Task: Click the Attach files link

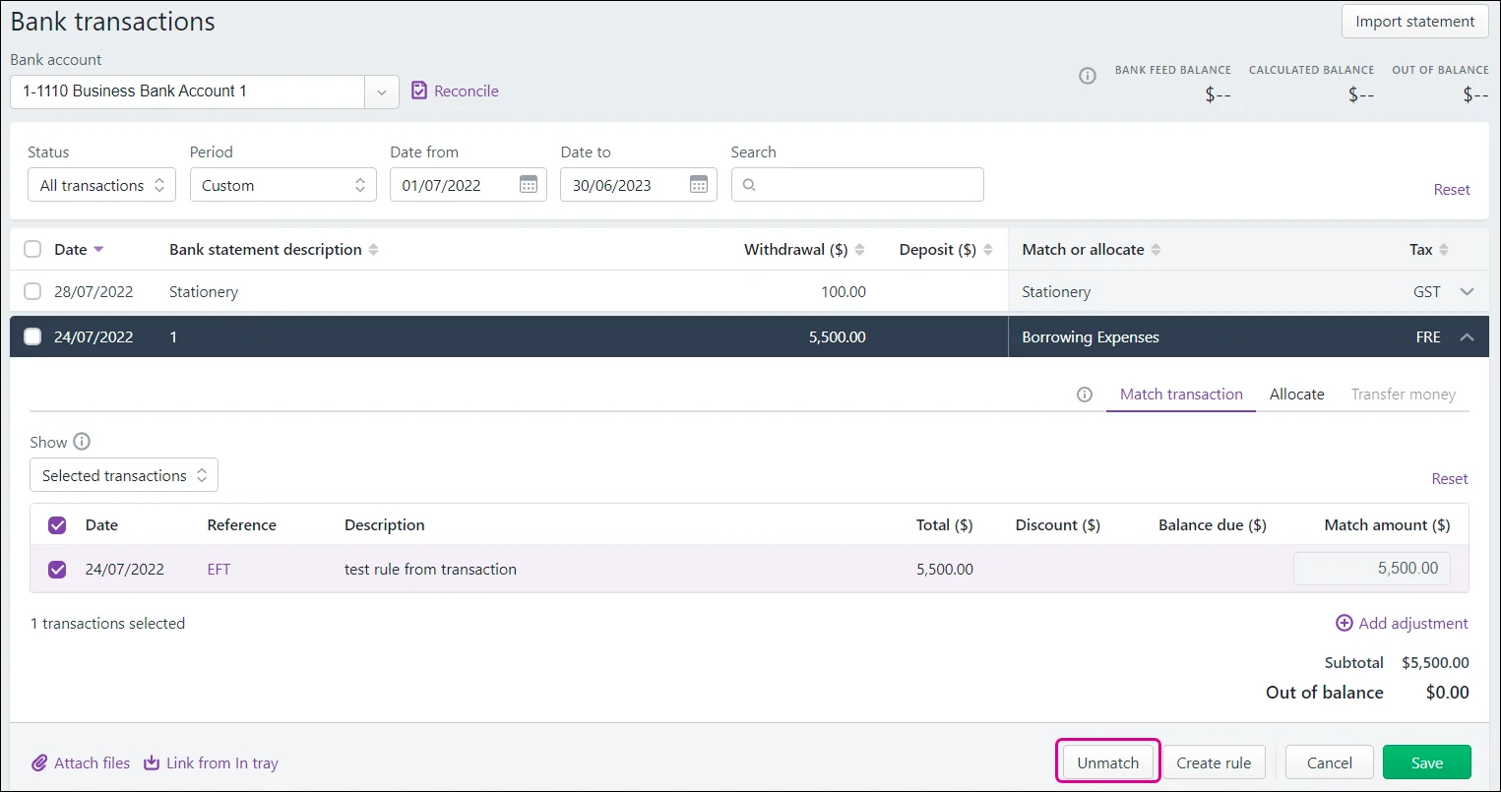Action: [92, 762]
